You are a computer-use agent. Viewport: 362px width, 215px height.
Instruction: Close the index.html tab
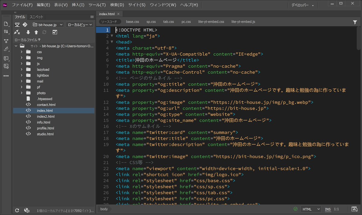[118, 14]
